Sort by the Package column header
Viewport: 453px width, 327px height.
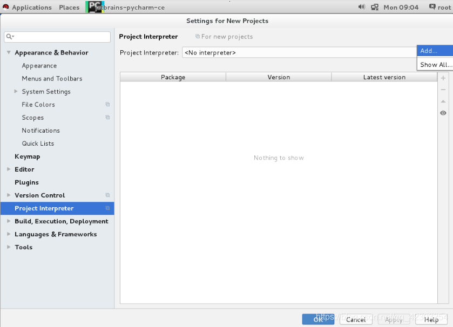(x=173, y=77)
